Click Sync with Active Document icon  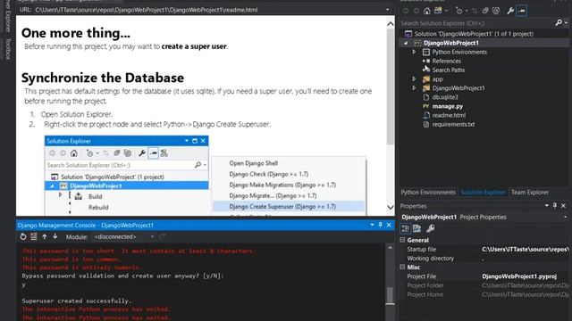pyautogui.click(x=475, y=11)
